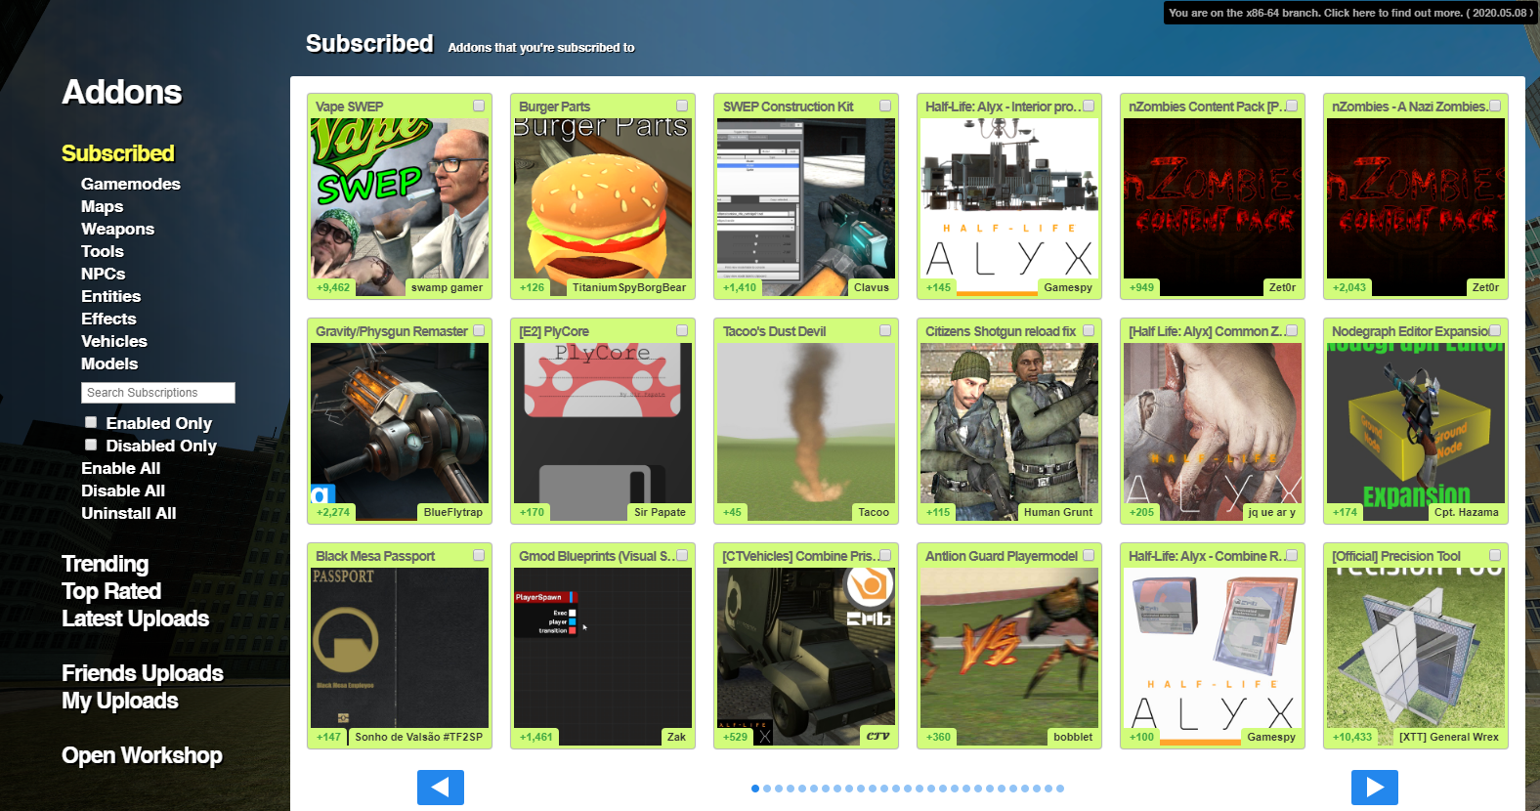Tick the Vape SWEP addon checkbox
The height and width of the screenshot is (811, 1540).
click(x=479, y=106)
